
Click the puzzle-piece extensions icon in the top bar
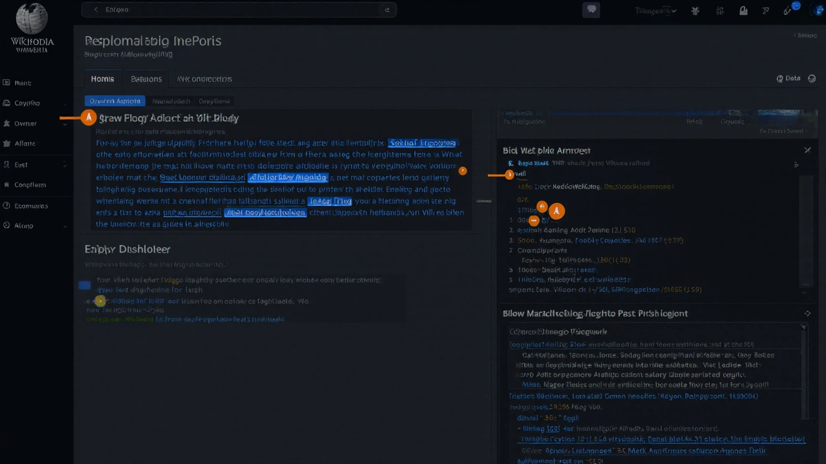click(695, 10)
